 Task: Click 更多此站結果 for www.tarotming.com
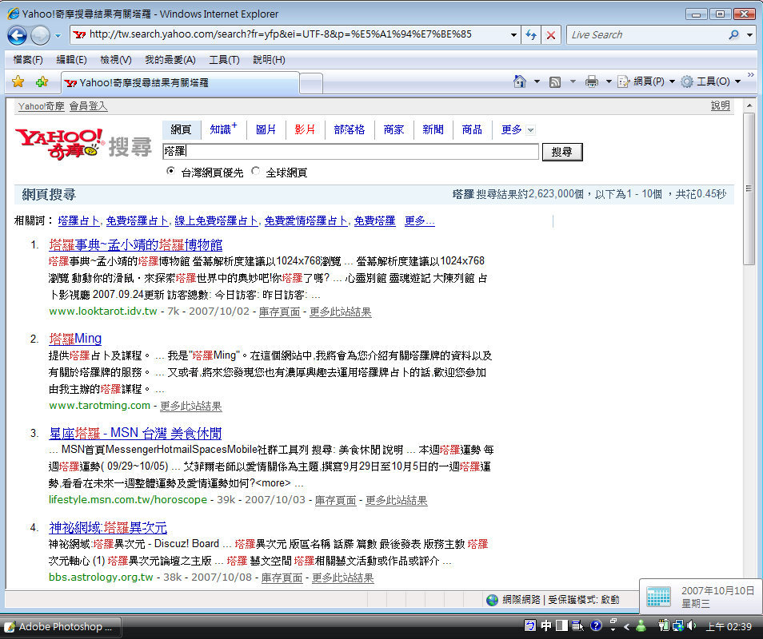[x=190, y=406]
